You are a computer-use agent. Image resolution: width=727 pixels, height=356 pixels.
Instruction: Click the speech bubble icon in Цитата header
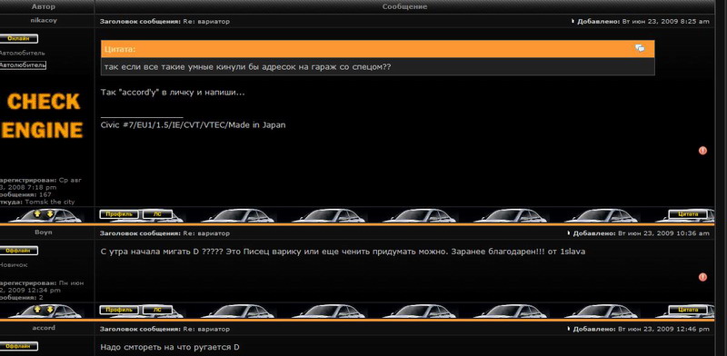tap(640, 48)
